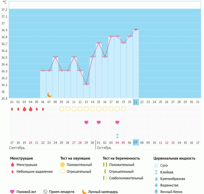The image size is (204, 194).
Task: Click the menstruation drop on cycle day 03
Action: tap(24, 109)
